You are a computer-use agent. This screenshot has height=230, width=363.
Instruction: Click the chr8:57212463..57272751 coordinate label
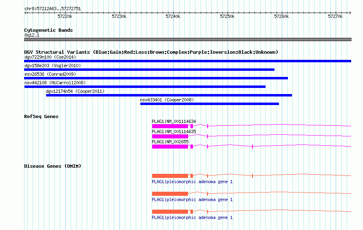[x=53, y=9]
